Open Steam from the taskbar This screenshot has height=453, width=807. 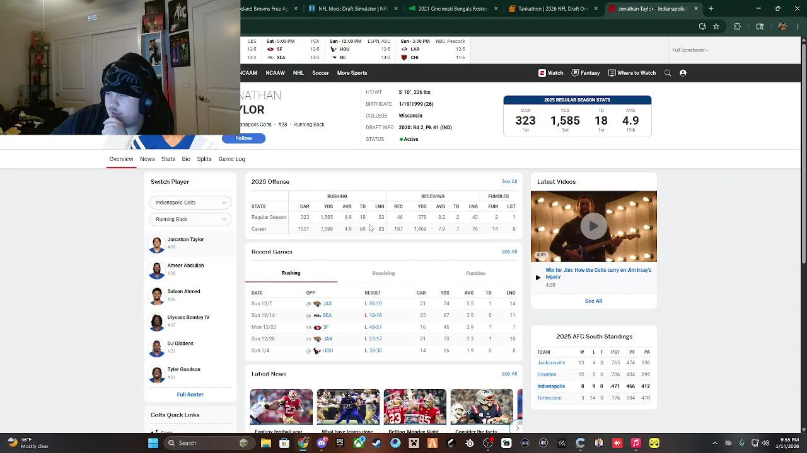[x=377, y=443]
